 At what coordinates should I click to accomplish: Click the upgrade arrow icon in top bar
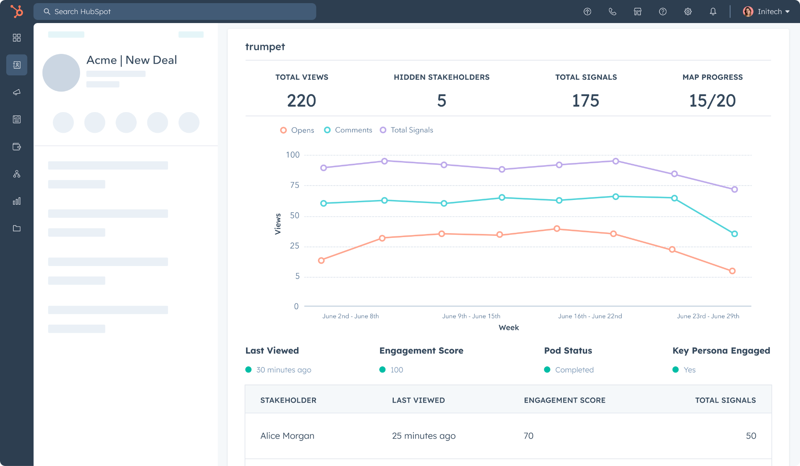[587, 12]
